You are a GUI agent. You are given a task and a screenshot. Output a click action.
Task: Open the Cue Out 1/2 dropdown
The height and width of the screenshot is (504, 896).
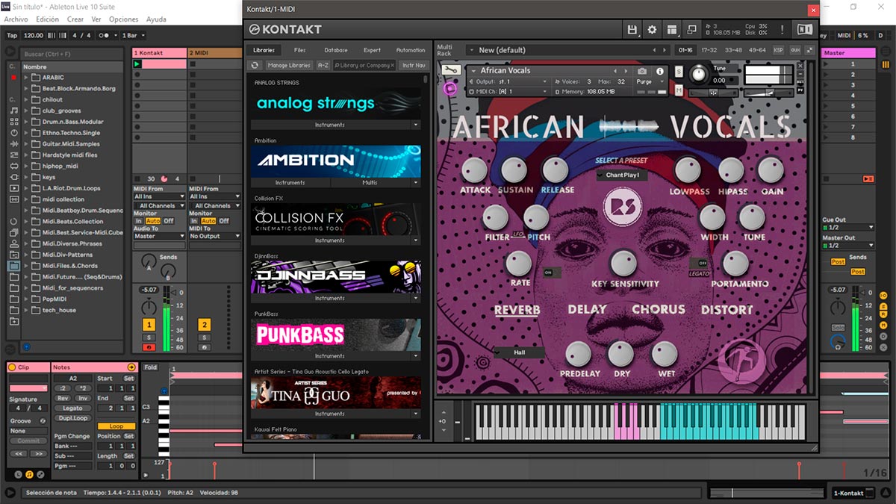pyautogui.click(x=847, y=227)
